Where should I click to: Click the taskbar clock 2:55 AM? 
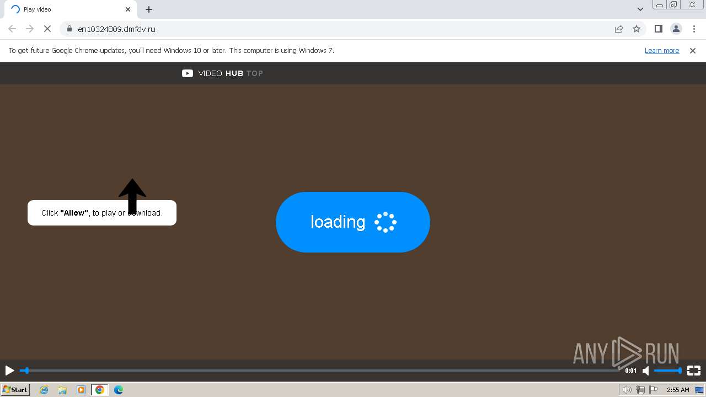pos(678,390)
